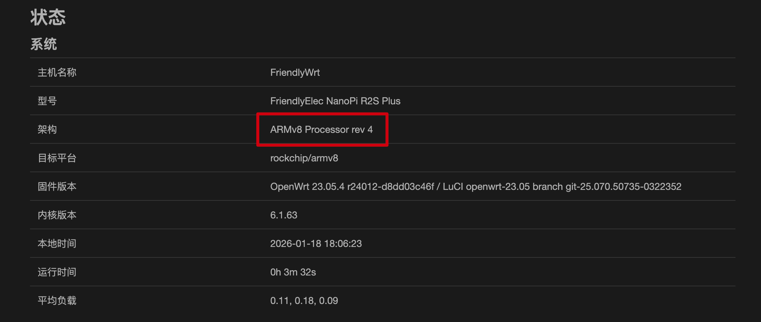The width and height of the screenshot is (761, 322).
Task: Select the FriendlyWrt hostname value
Action: [295, 72]
